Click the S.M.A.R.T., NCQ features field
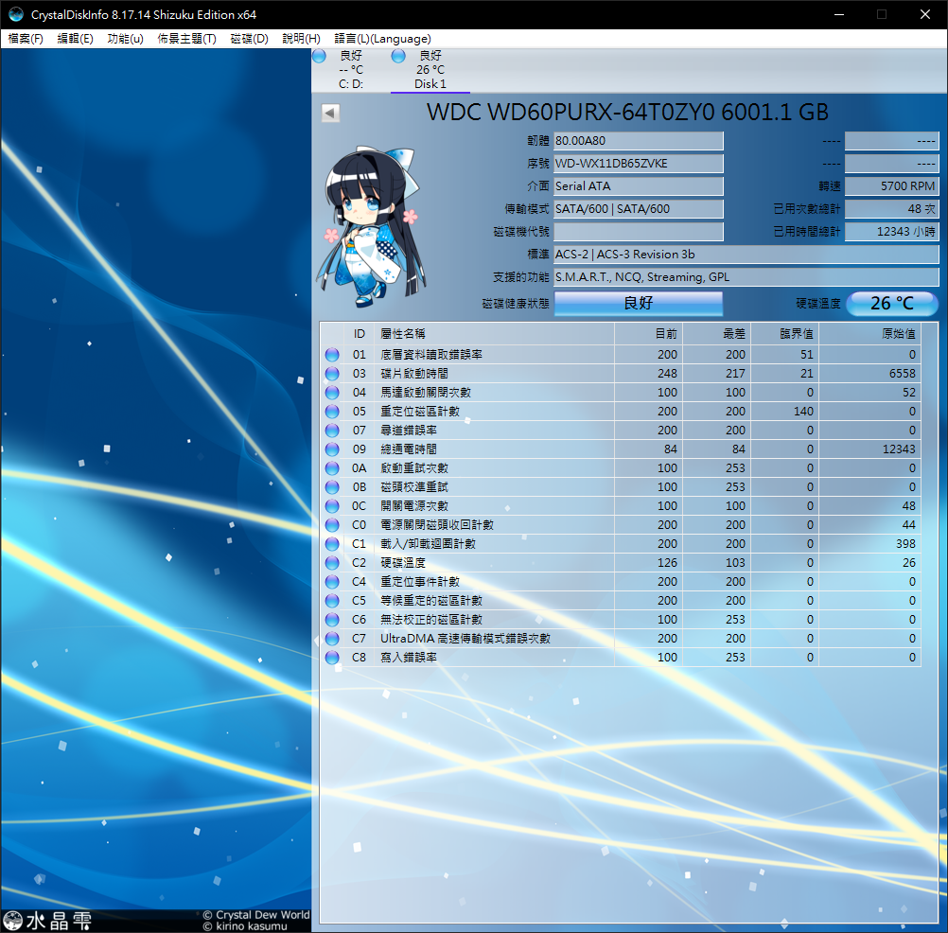948x933 pixels. pos(746,277)
